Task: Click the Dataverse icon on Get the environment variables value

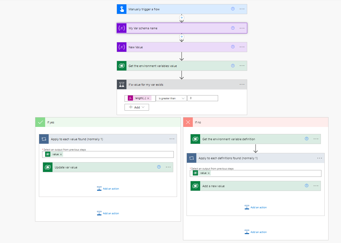Action: pos(122,66)
